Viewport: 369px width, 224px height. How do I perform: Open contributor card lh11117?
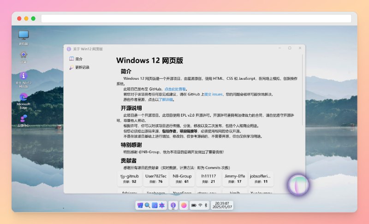[208, 179]
